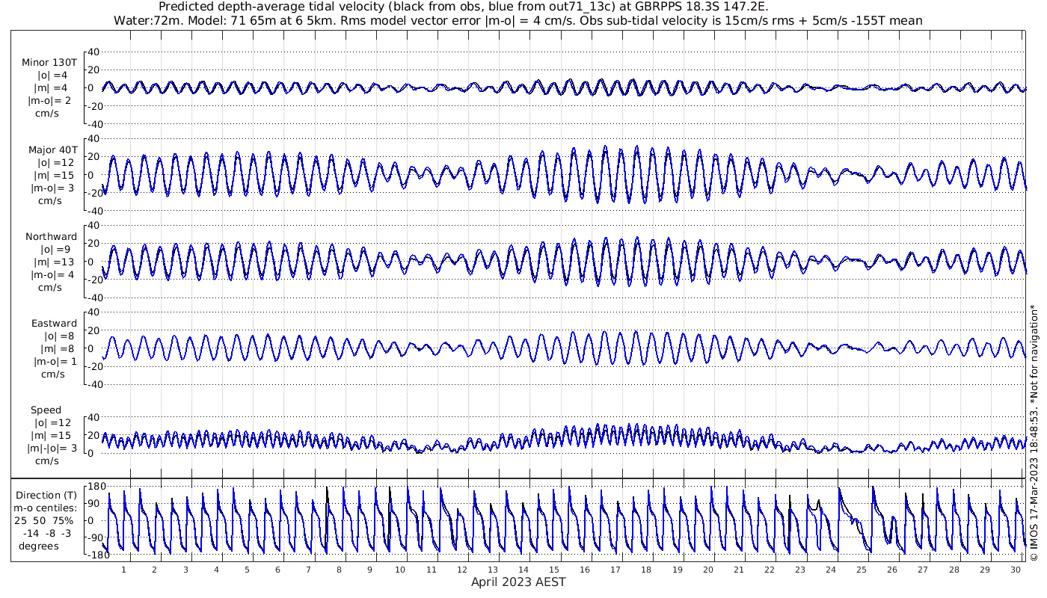Image resolution: width=1047 pixels, height=598 pixels.
Task: Click '|o| =12' under Major 40T
Action: pos(55,162)
